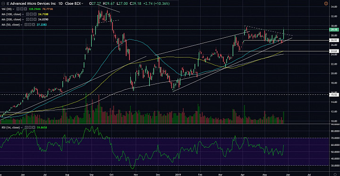Click the 74.771M volume average value
Viewport: 340px width, 176px height.
point(48,9)
